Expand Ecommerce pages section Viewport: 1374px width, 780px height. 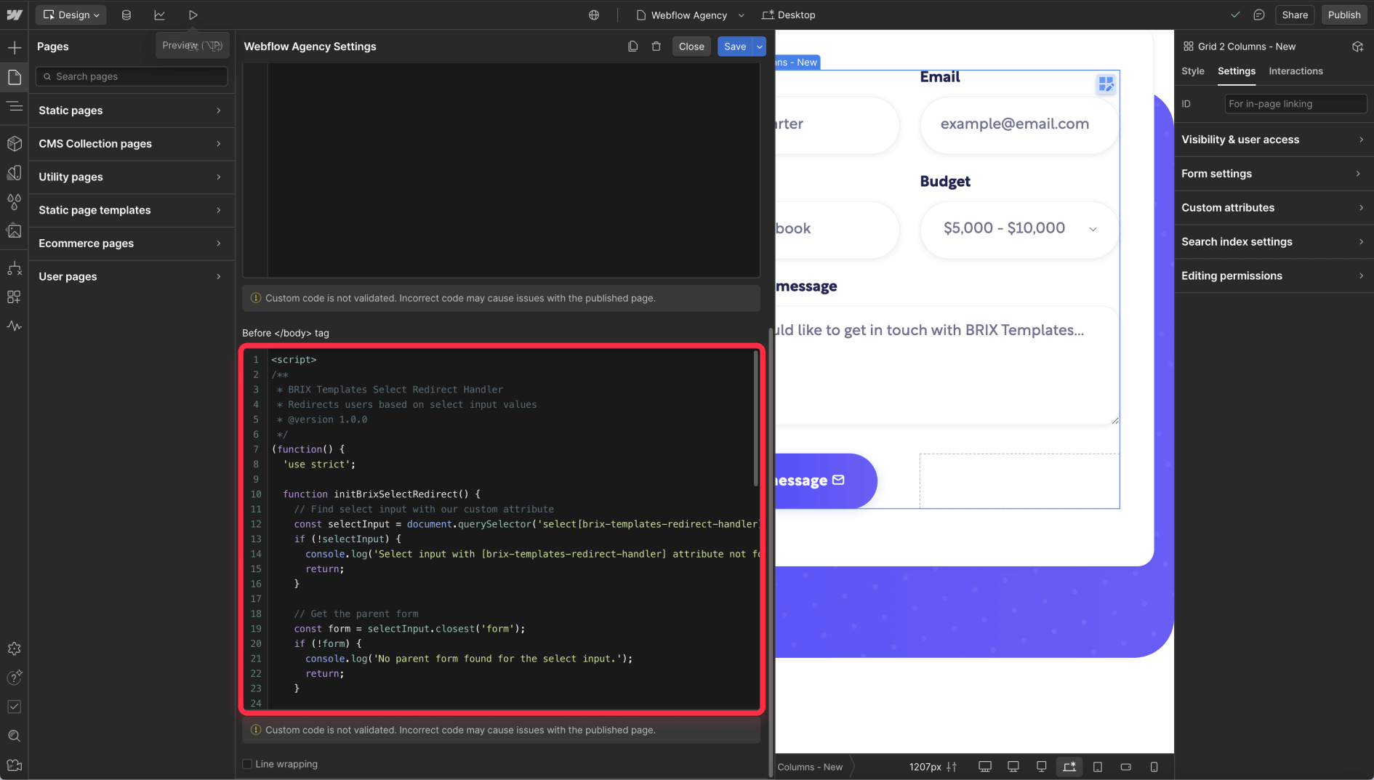click(132, 244)
